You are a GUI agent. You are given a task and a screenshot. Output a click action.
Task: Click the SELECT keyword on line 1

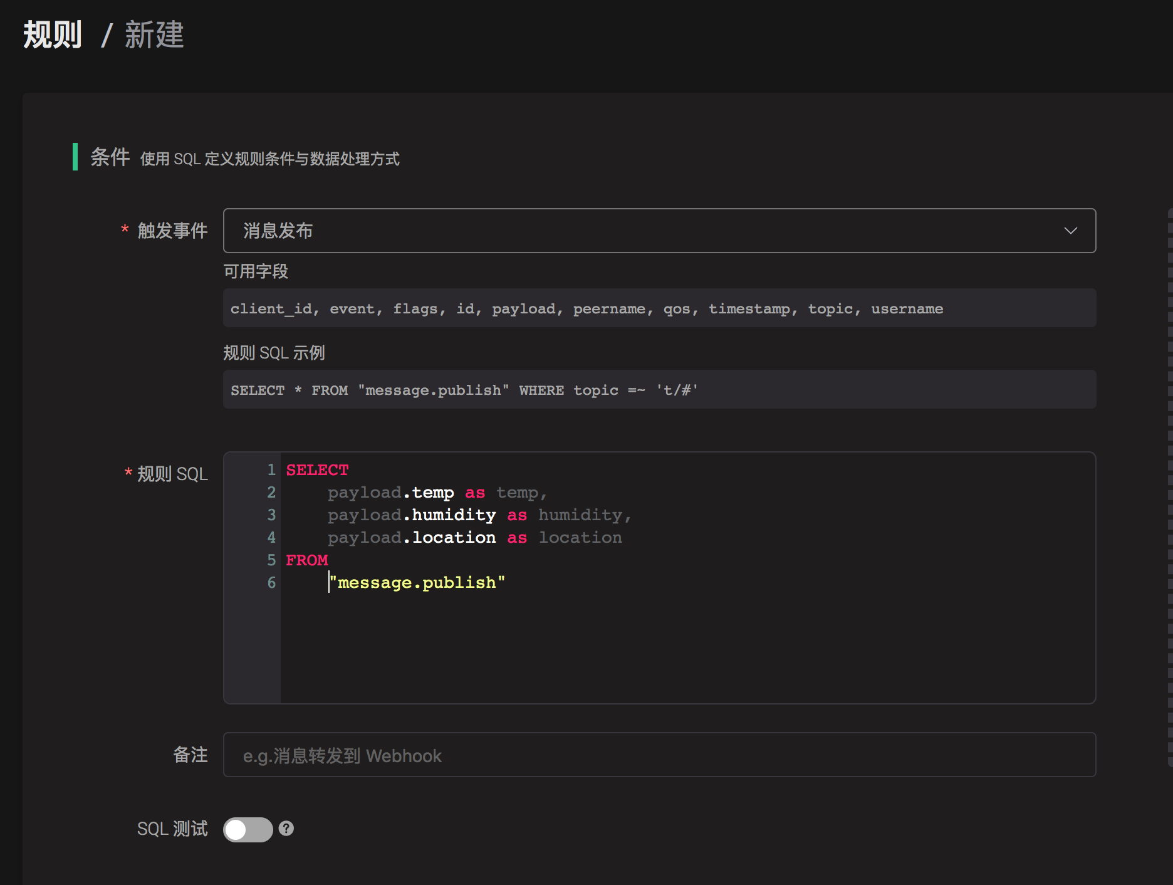(x=317, y=470)
